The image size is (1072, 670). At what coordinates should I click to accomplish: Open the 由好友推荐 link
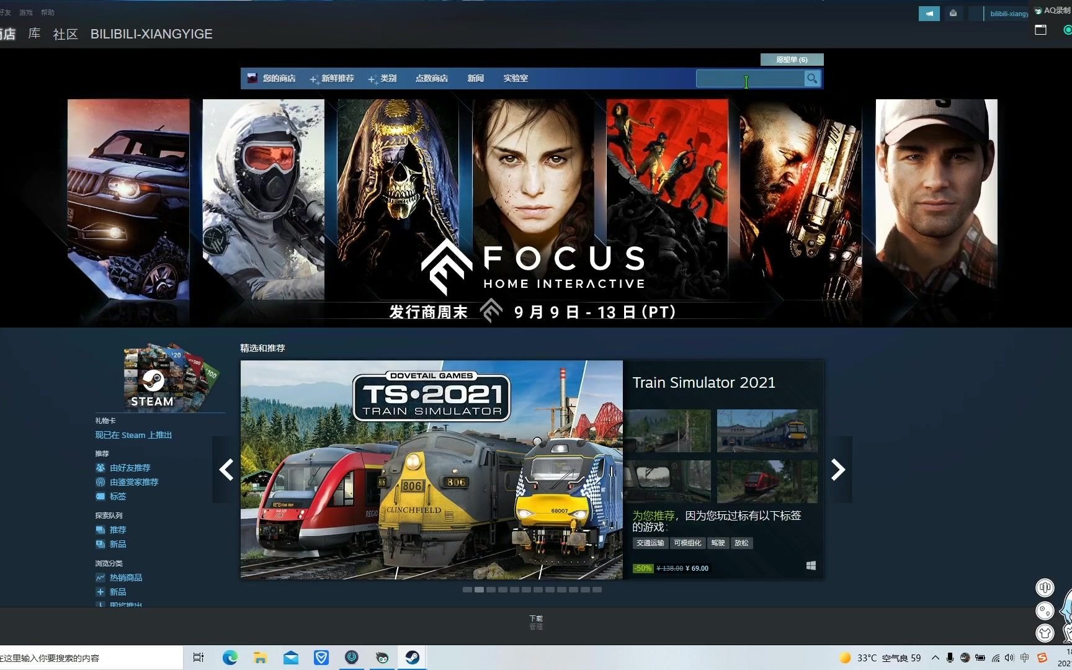[x=130, y=468]
